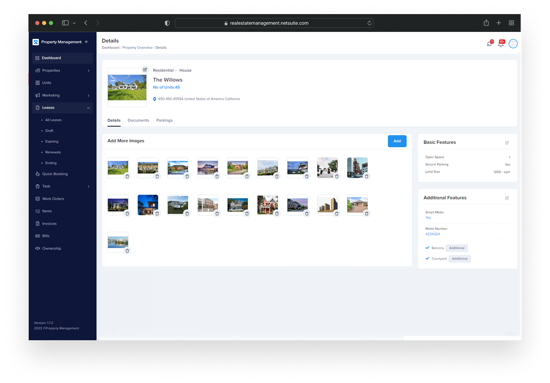Open a new browser tab
The width and height of the screenshot is (550, 383).
coord(499,23)
